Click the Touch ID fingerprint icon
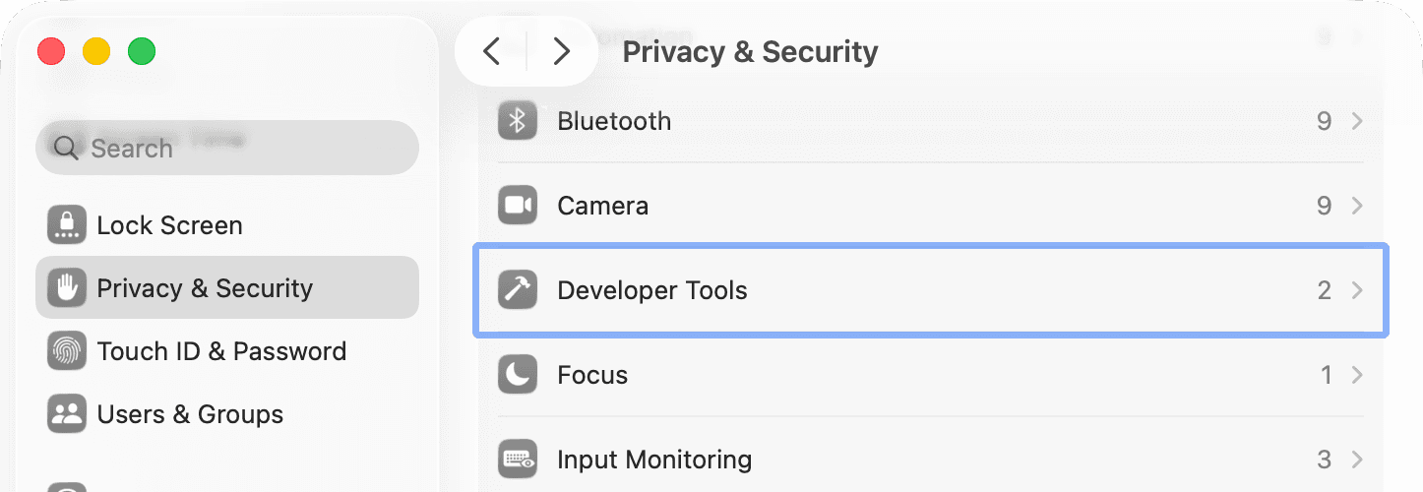 tap(67, 351)
